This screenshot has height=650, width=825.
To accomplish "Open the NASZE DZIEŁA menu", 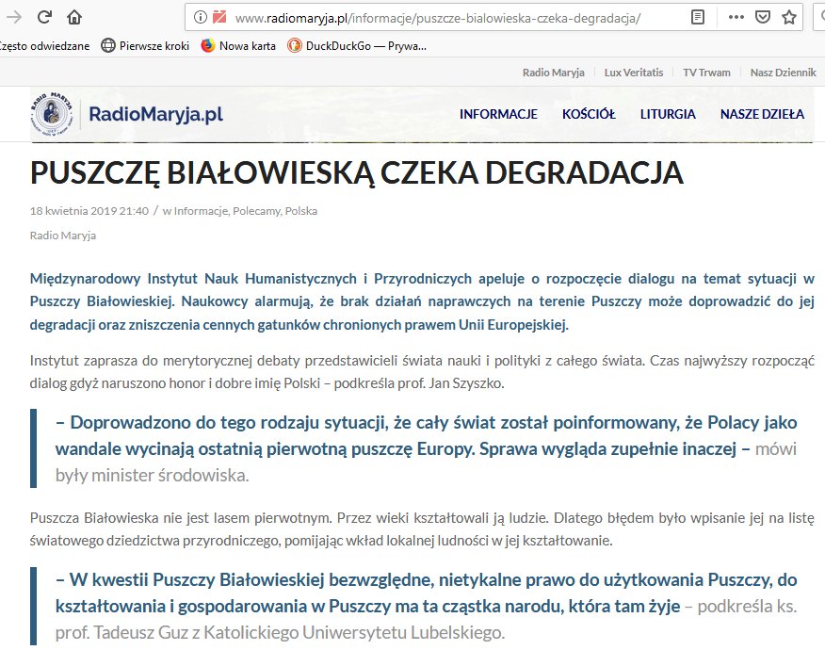I will click(x=763, y=114).
